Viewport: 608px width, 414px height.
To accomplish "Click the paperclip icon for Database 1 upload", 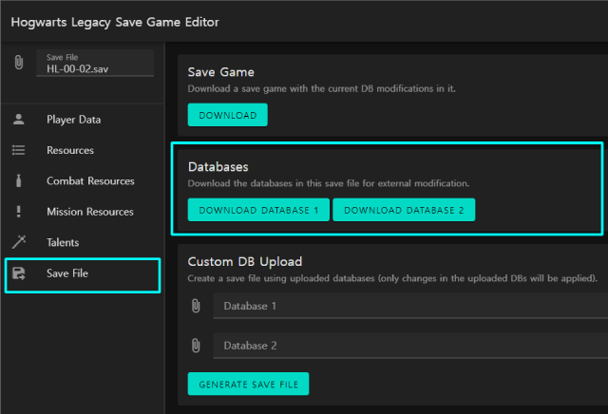I will (x=196, y=306).
